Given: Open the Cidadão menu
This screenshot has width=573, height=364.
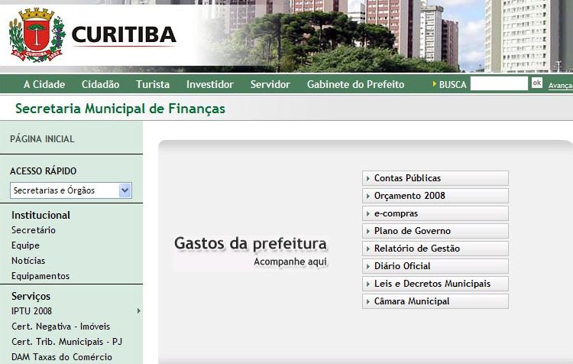Looking at the screenshot, I should (101, 85).
